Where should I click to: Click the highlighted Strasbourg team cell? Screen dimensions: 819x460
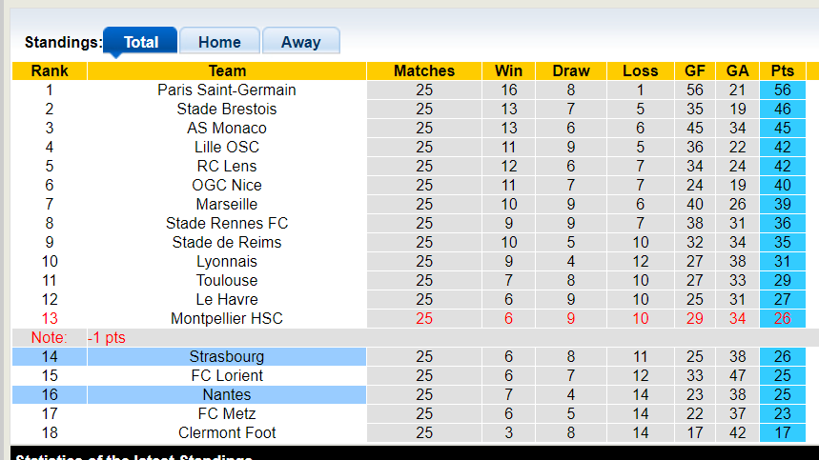(227, 356)
